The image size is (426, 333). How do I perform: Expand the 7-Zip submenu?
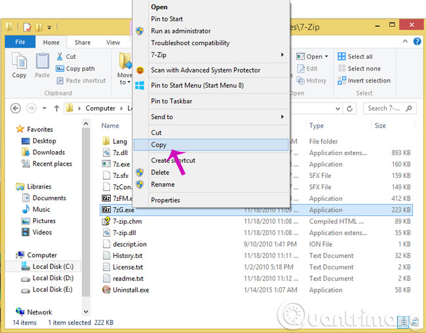click(x=282, y=55)
